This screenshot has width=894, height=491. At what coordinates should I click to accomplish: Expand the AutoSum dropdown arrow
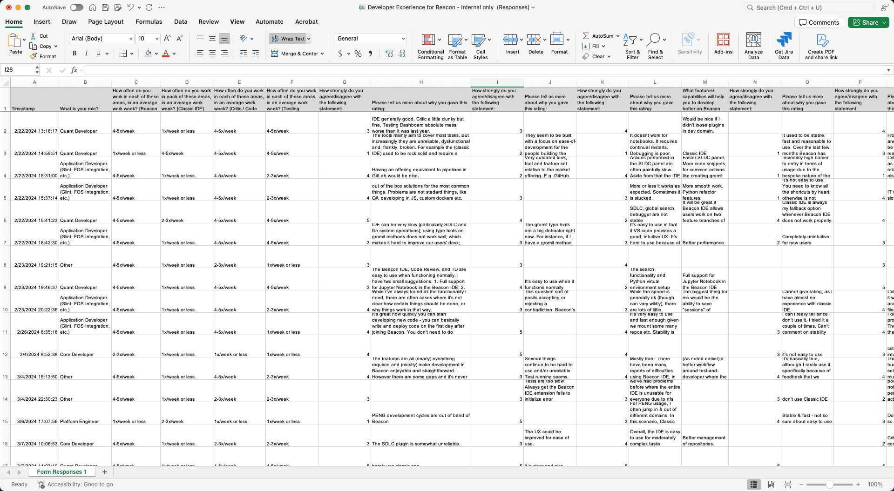(618, 36)
